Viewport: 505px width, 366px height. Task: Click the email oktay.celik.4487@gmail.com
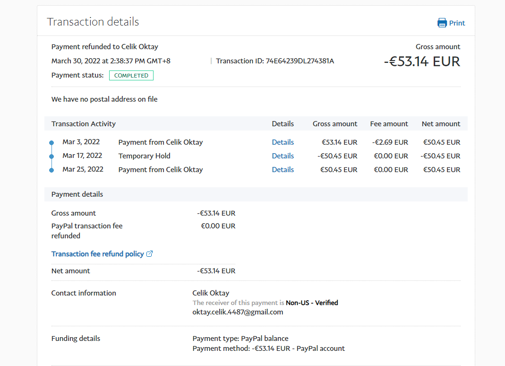click(x=238, y=312)
